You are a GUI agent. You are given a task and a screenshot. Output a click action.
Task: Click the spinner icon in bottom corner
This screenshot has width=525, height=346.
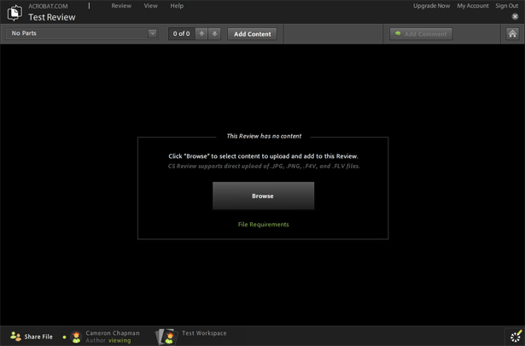point(516,337)
